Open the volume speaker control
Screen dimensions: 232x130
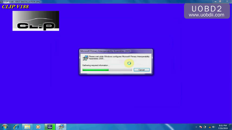(214, 127)
